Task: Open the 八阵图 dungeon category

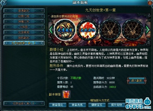Action: [x=24, y=27]
